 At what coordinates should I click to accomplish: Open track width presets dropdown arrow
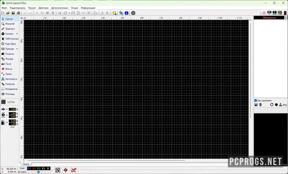pos(7,109)
